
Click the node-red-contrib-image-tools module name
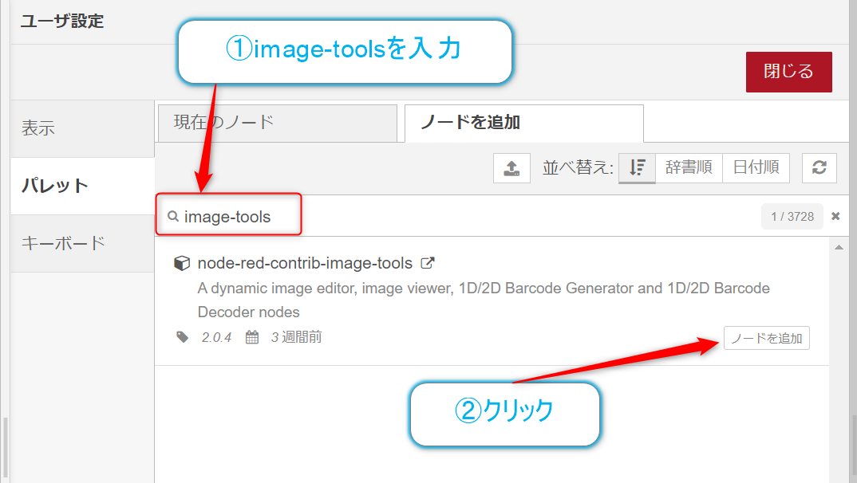click(305, 263)
